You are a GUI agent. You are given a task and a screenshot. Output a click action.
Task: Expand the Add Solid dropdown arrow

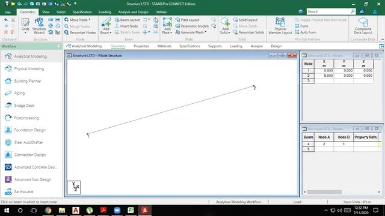point(229,32)
